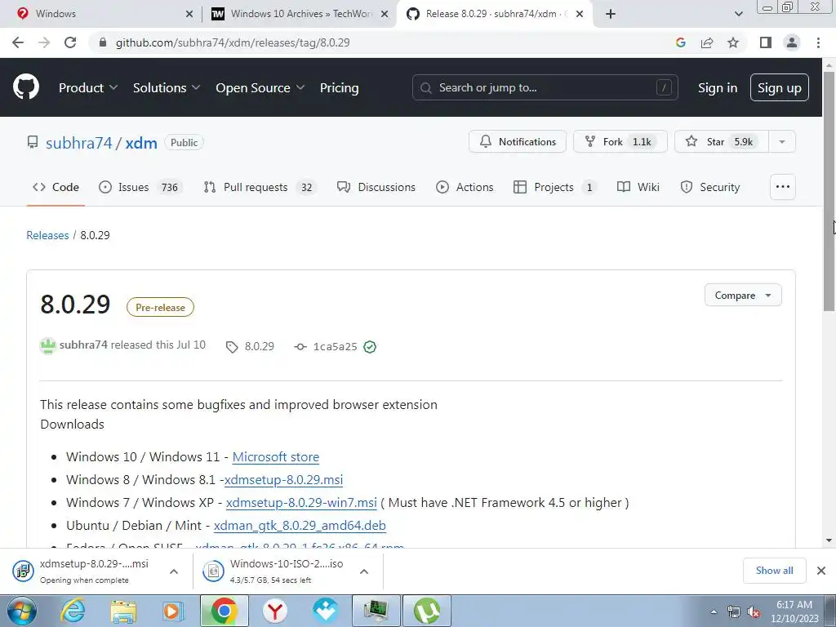836x627 pixels.
Task: Open Windows Start button
Action: tap(22, 611)
